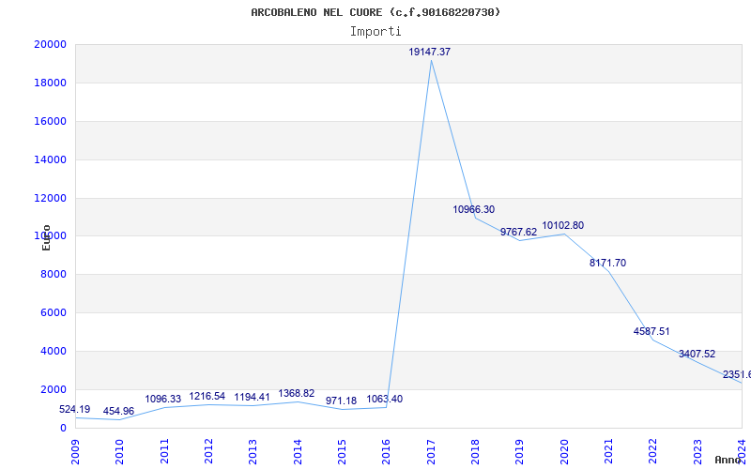Click the 12000 y-axis tick label

point(50,198)
